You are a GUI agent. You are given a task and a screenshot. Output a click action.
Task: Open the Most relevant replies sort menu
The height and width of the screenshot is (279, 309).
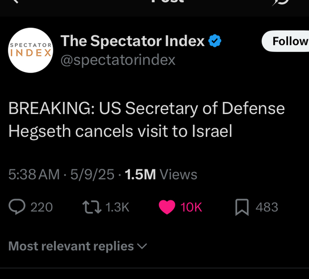coord(71,246)
